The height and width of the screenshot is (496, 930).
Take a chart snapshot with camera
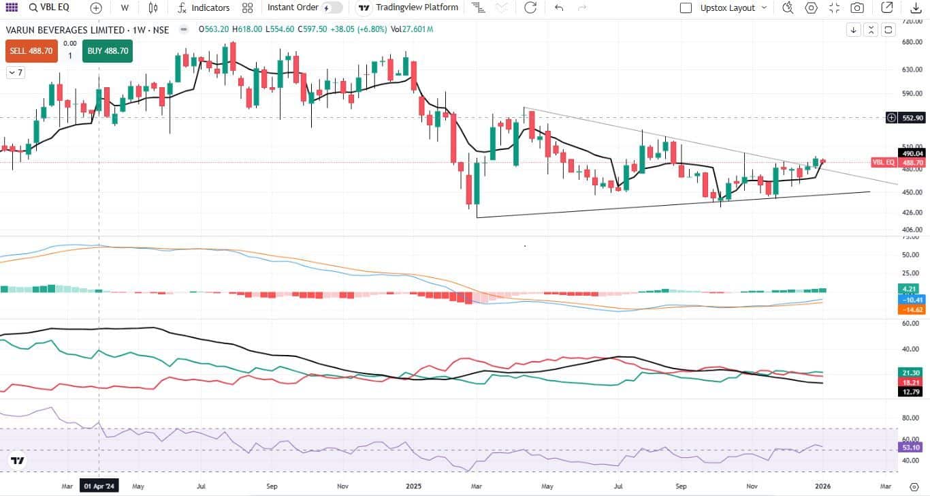857,8
